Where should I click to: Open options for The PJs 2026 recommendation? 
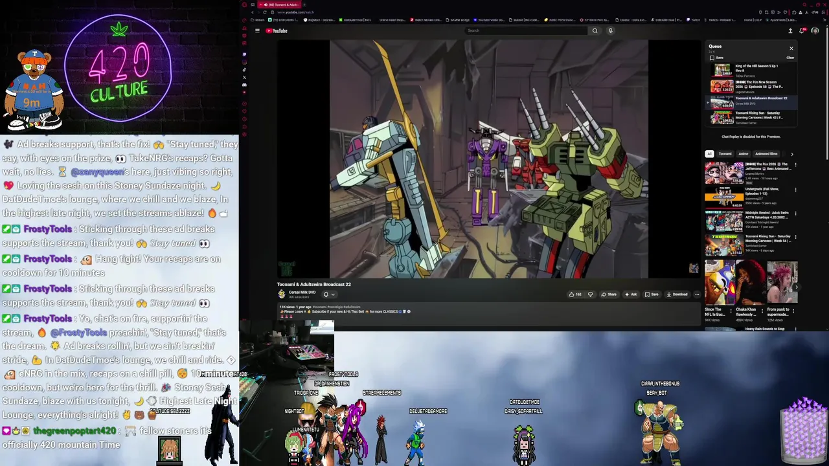pos(795,165)
